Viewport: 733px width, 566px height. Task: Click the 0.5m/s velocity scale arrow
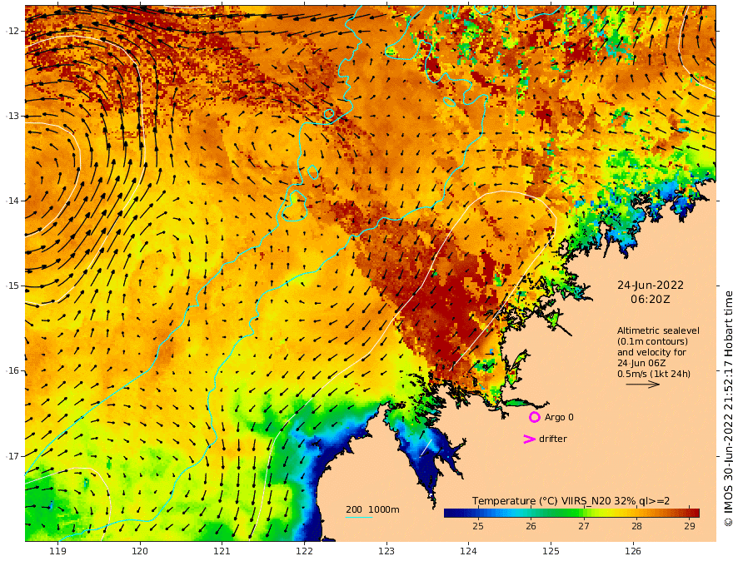pos(642,385)
